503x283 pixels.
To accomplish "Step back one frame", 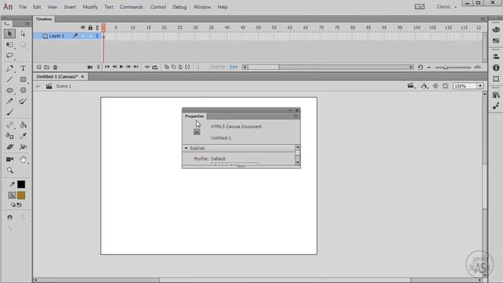I will pyautogui.click(x=115, y=67).
